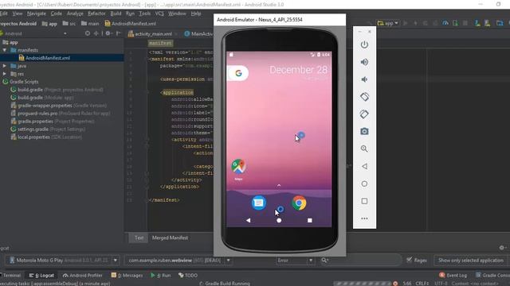Switch to MainActivity editor tab
Viewport: 510px width, 286px height.
tap(198, 33)
